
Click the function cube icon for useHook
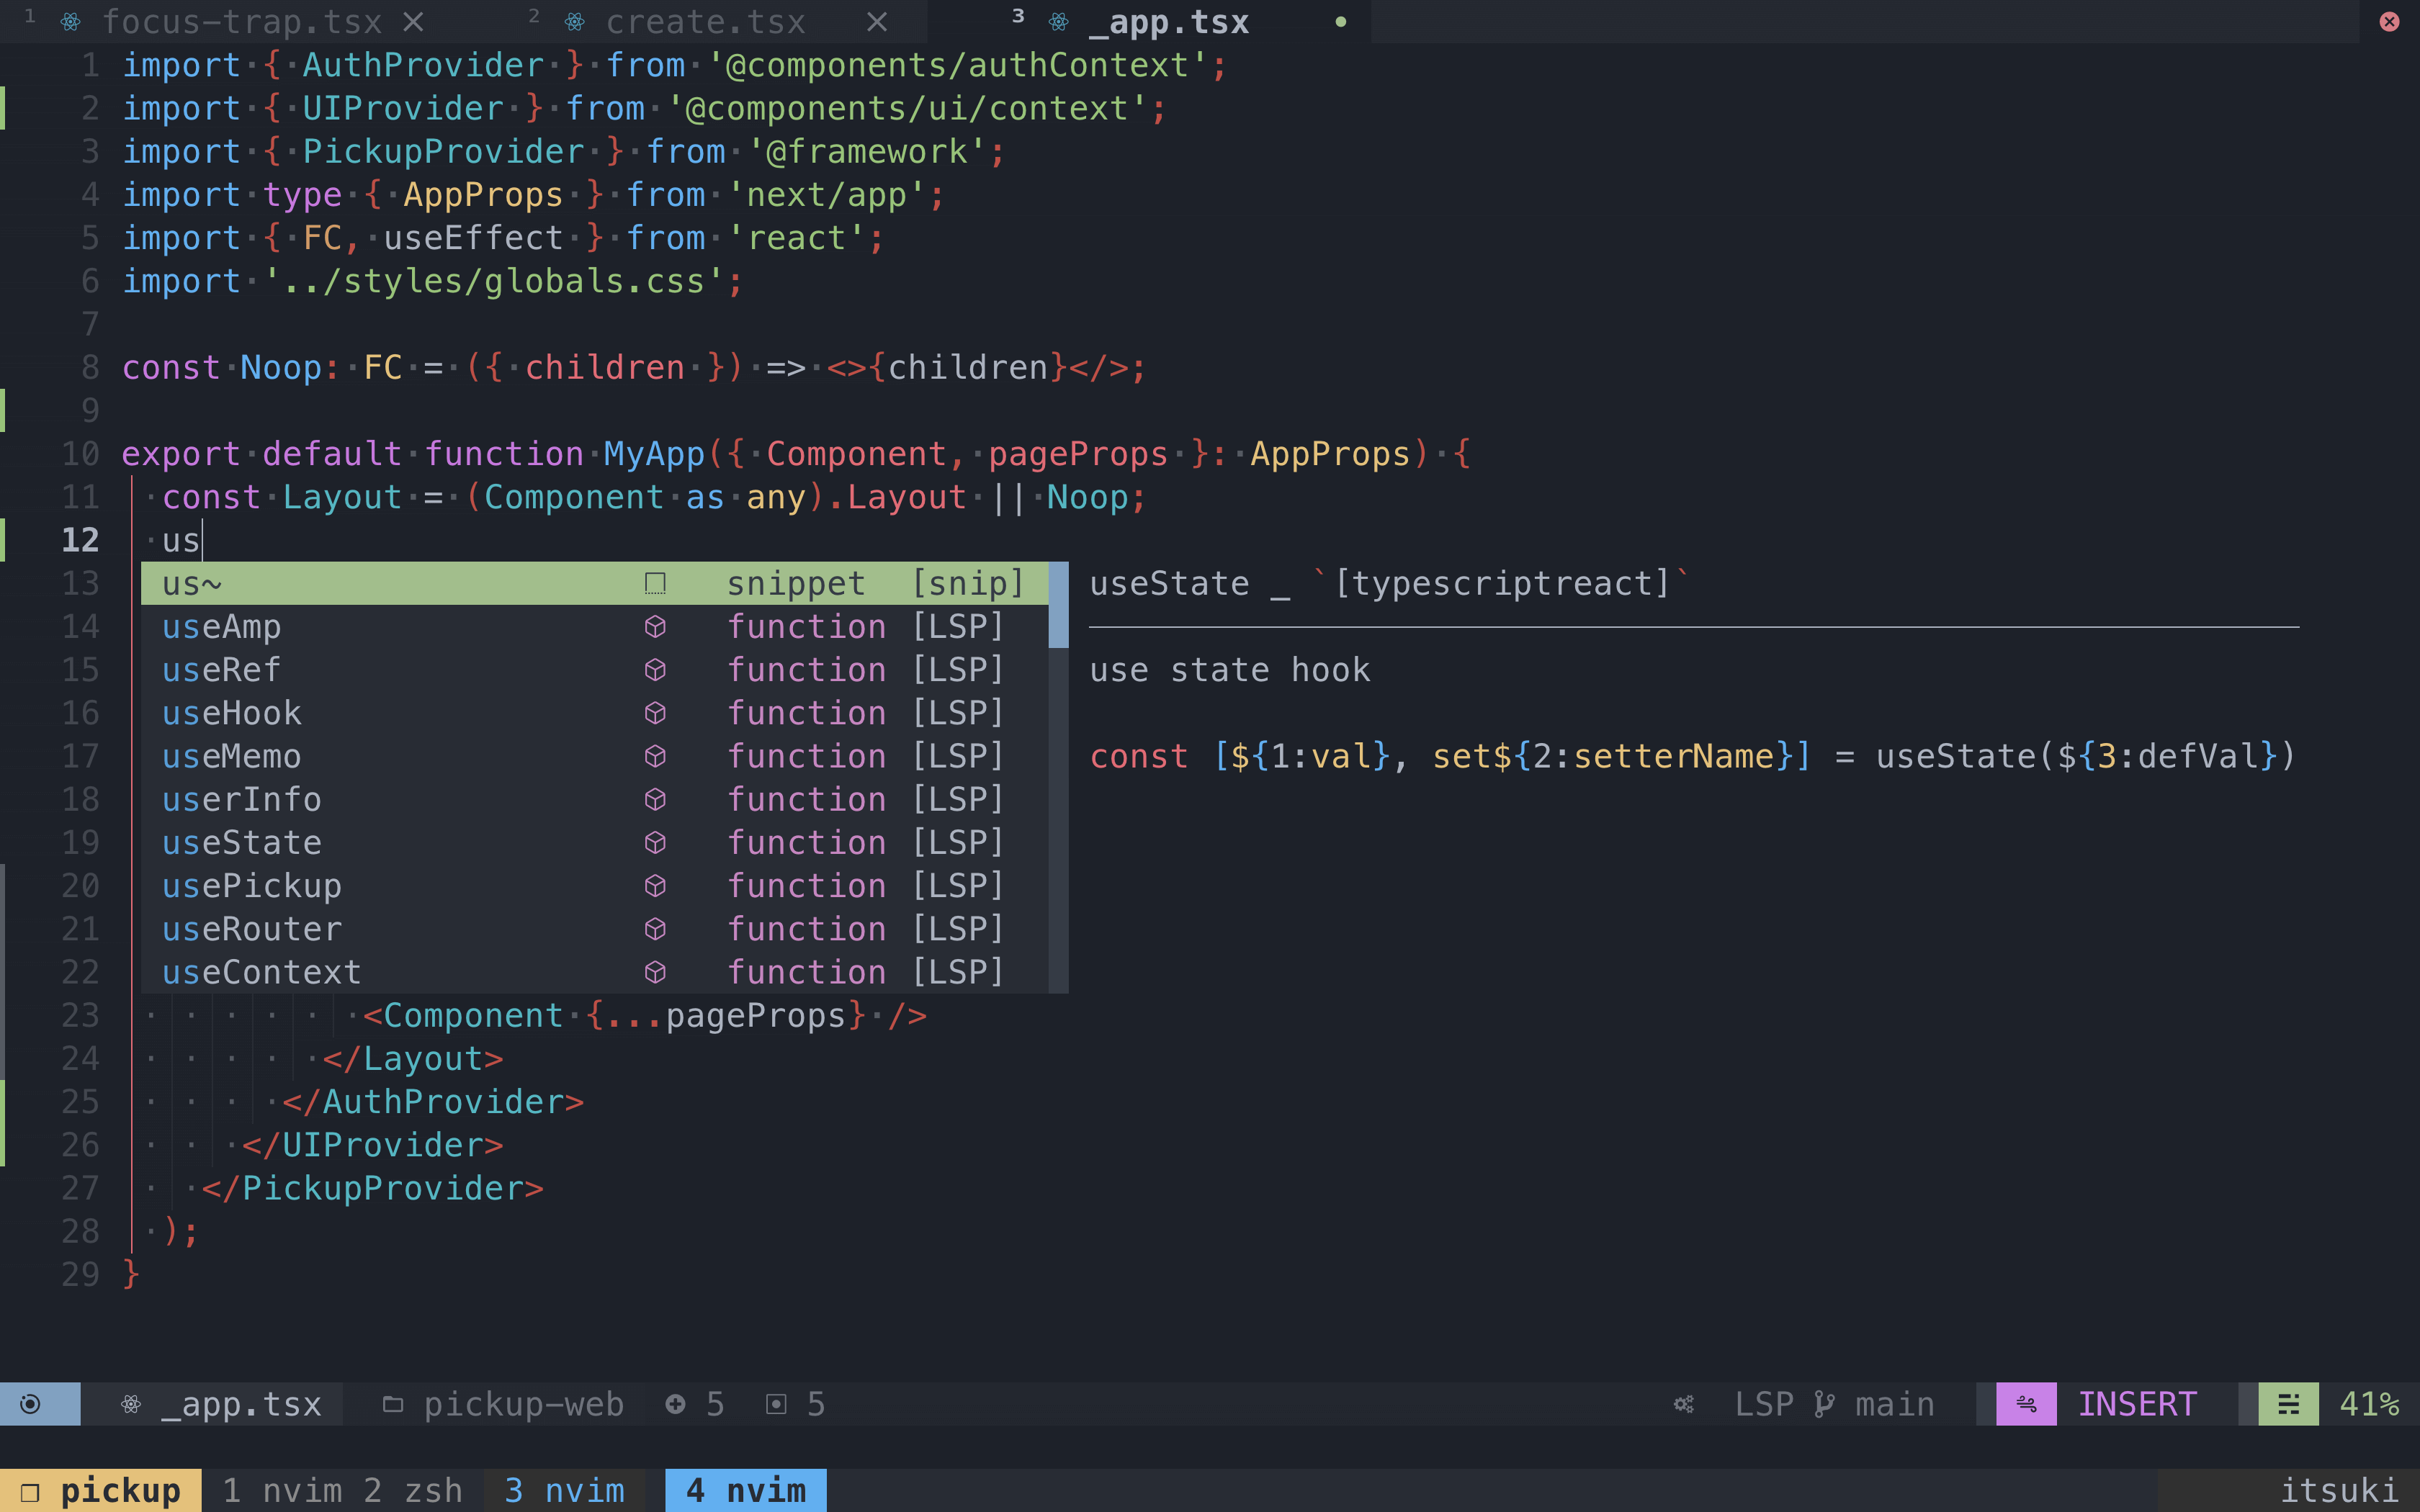(655, 713)
